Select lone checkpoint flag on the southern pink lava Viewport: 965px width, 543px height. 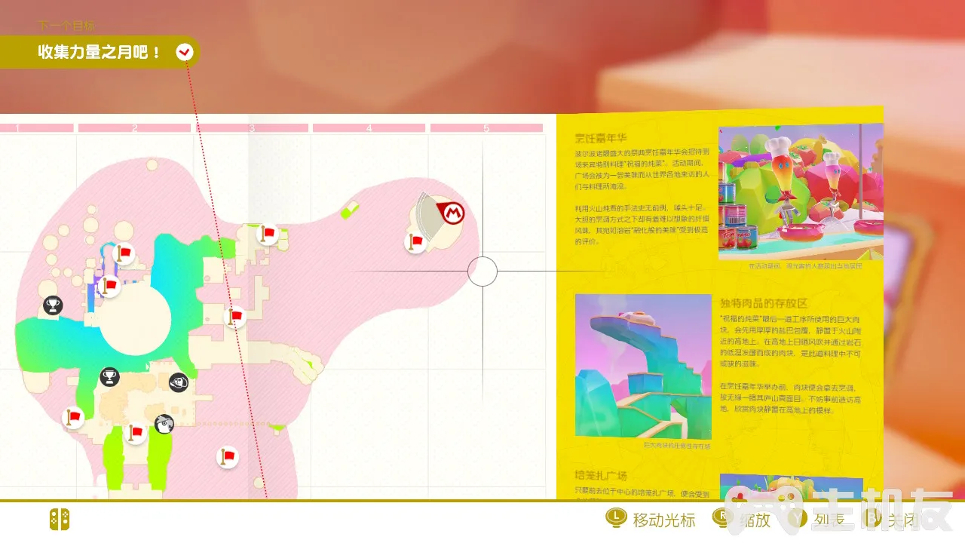click(227, 456)
